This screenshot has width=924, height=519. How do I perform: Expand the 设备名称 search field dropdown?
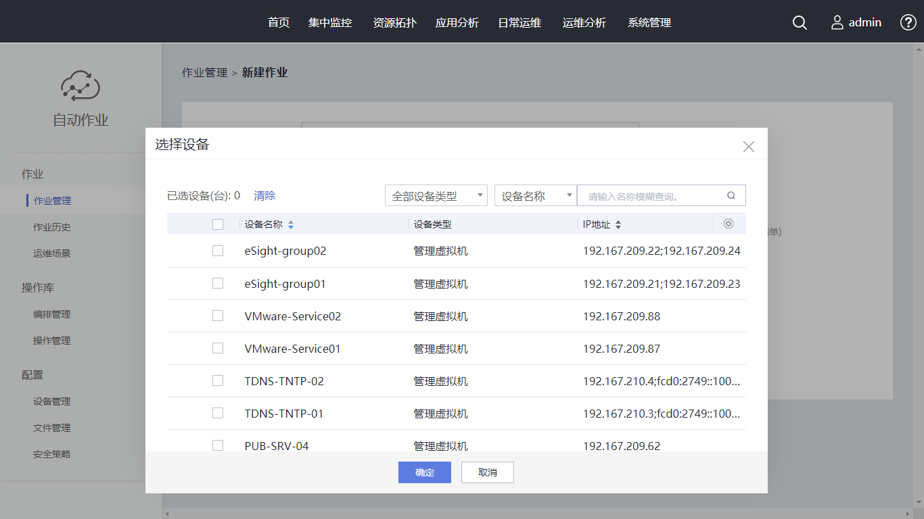(535, 196)
